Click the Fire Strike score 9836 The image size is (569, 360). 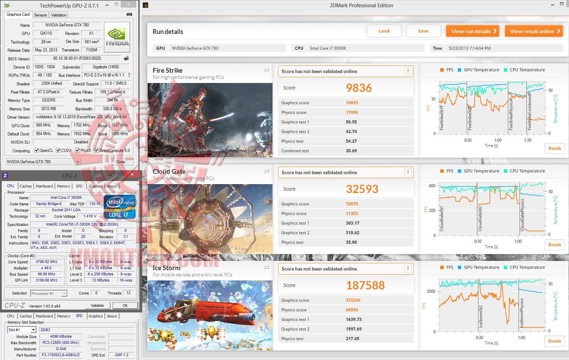point(359,88)
